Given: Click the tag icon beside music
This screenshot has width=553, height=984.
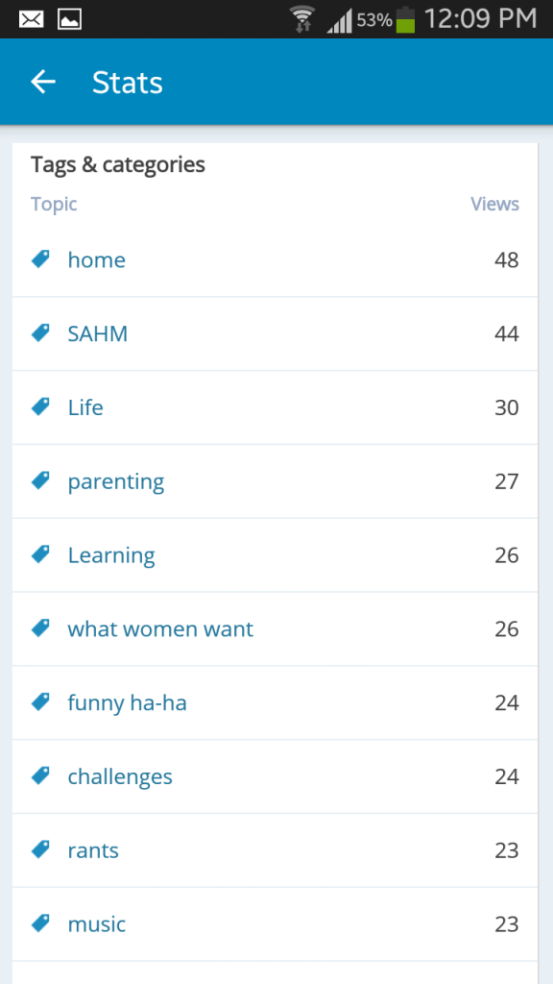Looking at the screenshot, I should 39,923.
